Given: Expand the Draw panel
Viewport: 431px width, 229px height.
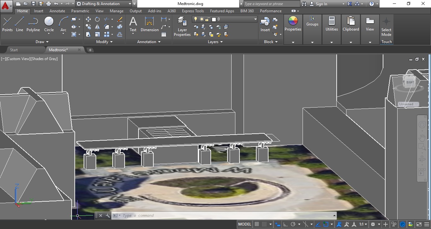Looking at the screenshot, I should pos(42,42).
